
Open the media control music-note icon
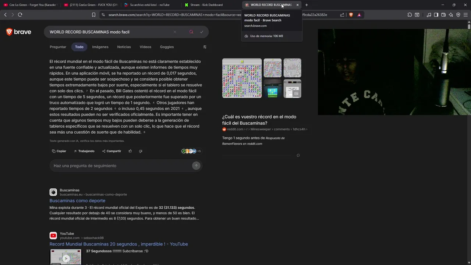[429, 15]
